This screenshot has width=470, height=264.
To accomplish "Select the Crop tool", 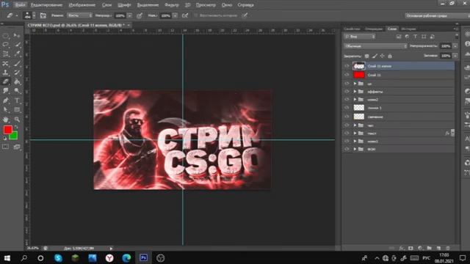I will [5, 54].
